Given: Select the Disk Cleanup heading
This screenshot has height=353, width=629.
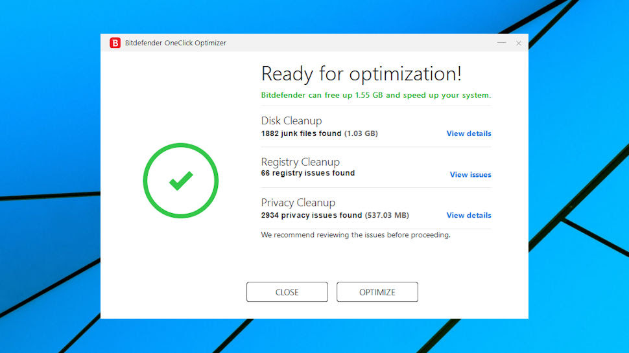Looking at the screenshot, I should (x=291, y=120).
